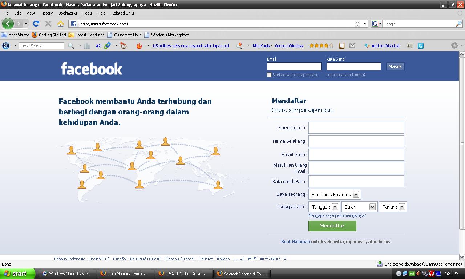The width and height of the screenshot is (465, 279).
Task: Open the Bookmarks menu
Action: [x=68, y=13]
